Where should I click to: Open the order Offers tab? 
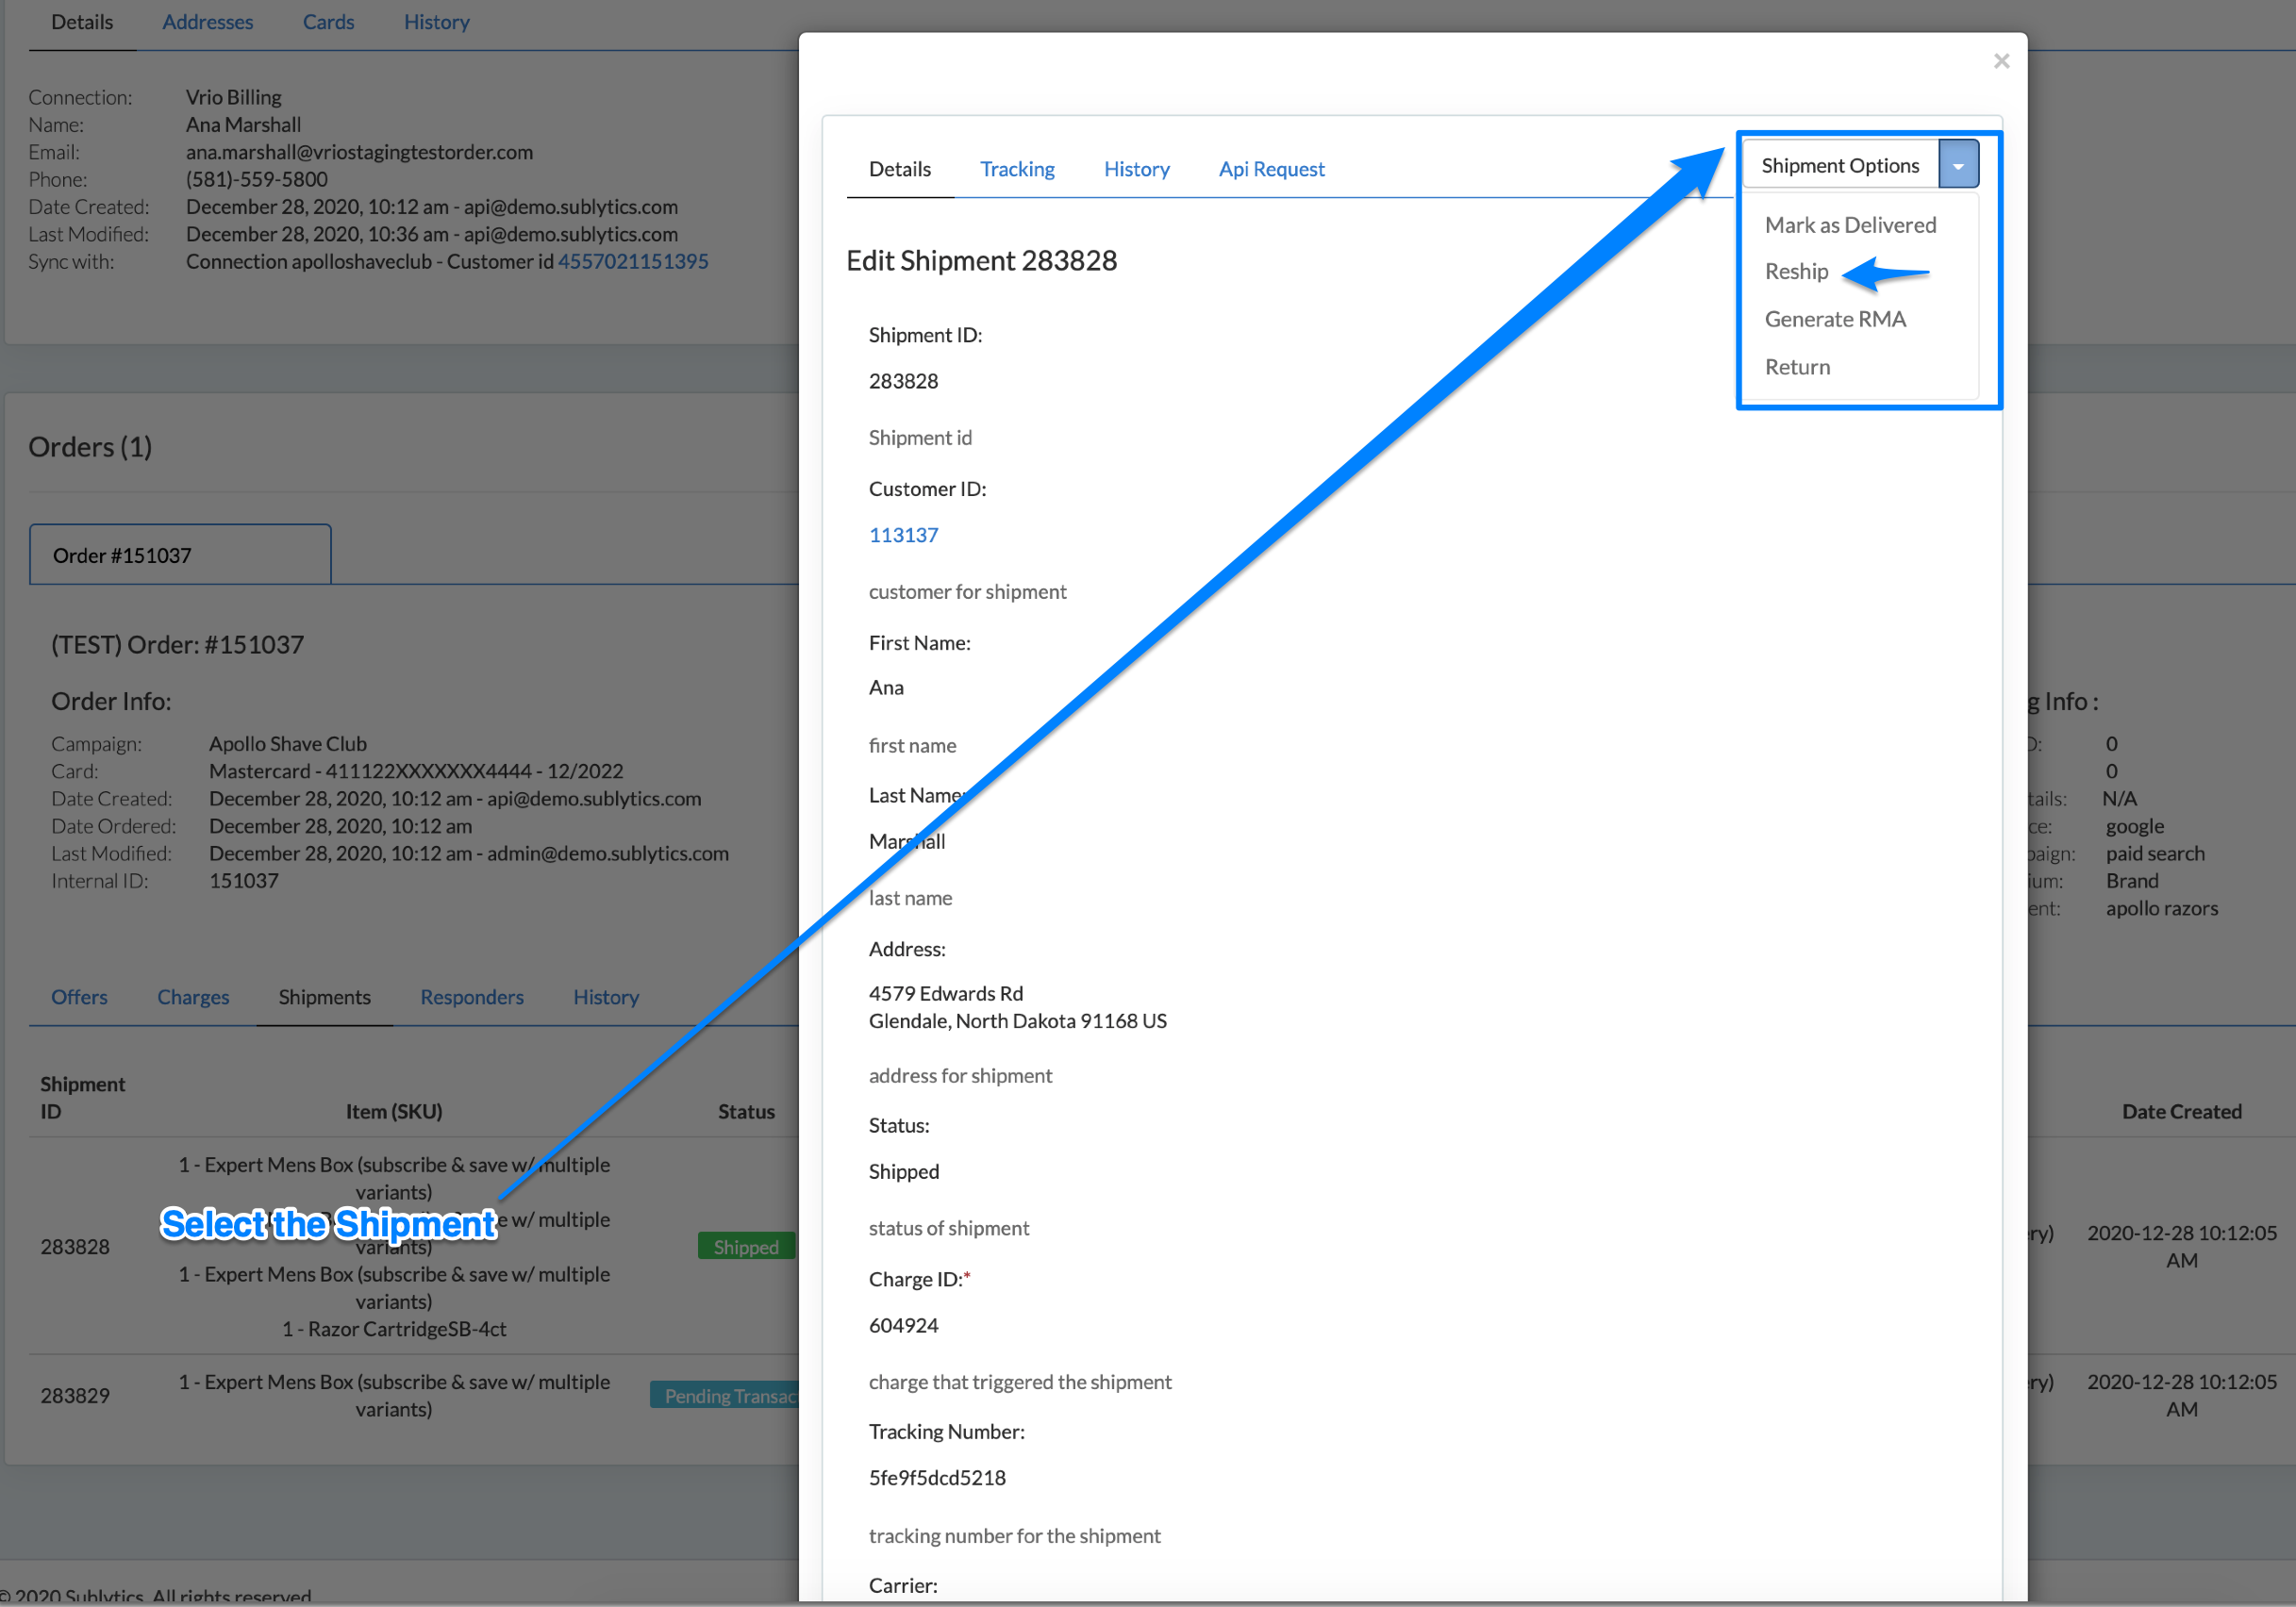tap(79, 997)
